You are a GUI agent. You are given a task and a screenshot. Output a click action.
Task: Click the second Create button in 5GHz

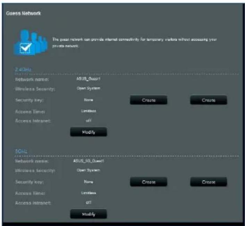(x=209, y=182)
